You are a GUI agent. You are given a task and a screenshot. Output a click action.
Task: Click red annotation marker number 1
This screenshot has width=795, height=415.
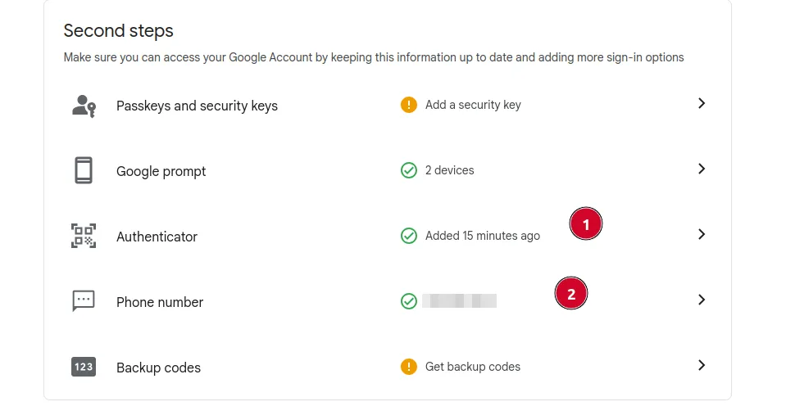pos(586,223)
